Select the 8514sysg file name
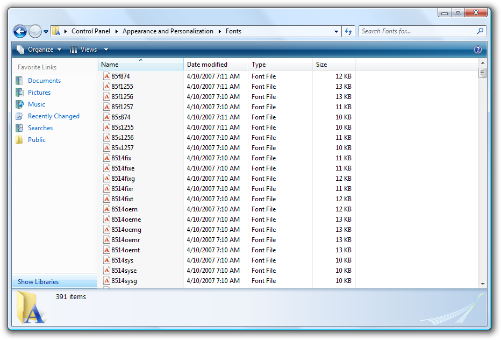The height and width of the screenshot is (340, 501). [x=124, y=281]
